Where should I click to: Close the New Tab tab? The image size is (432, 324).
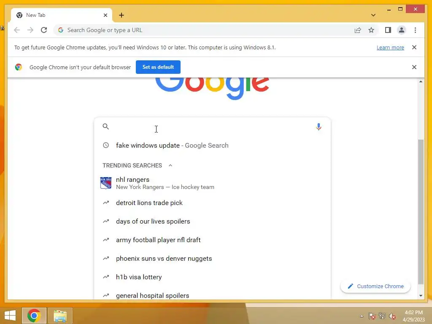(105, 15)
